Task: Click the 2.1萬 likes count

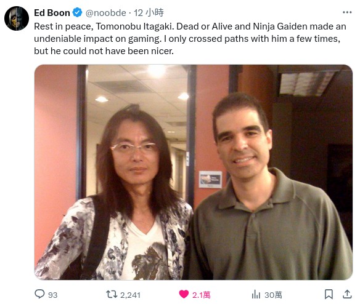Action: tap(202, 295)
